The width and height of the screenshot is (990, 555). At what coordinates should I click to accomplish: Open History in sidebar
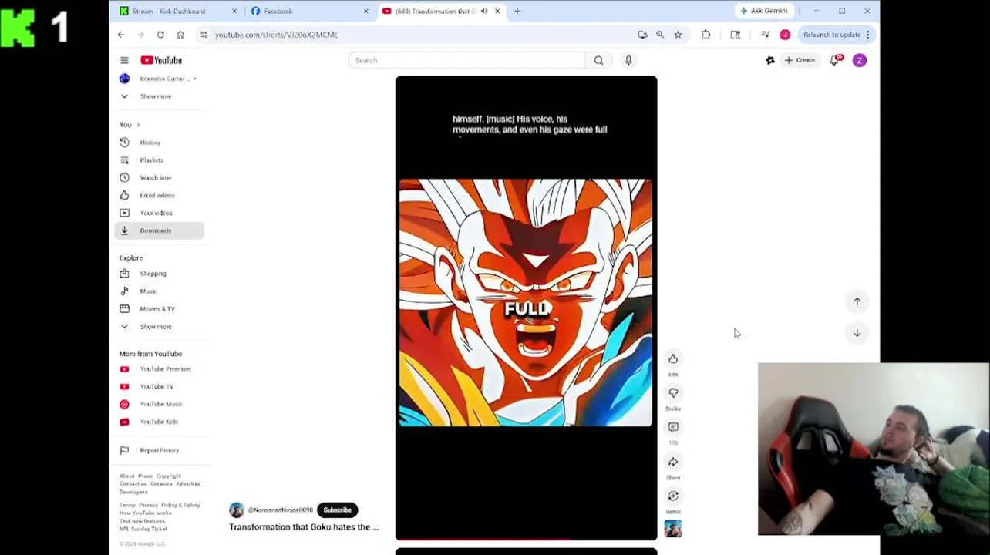[x=160, y=143]
